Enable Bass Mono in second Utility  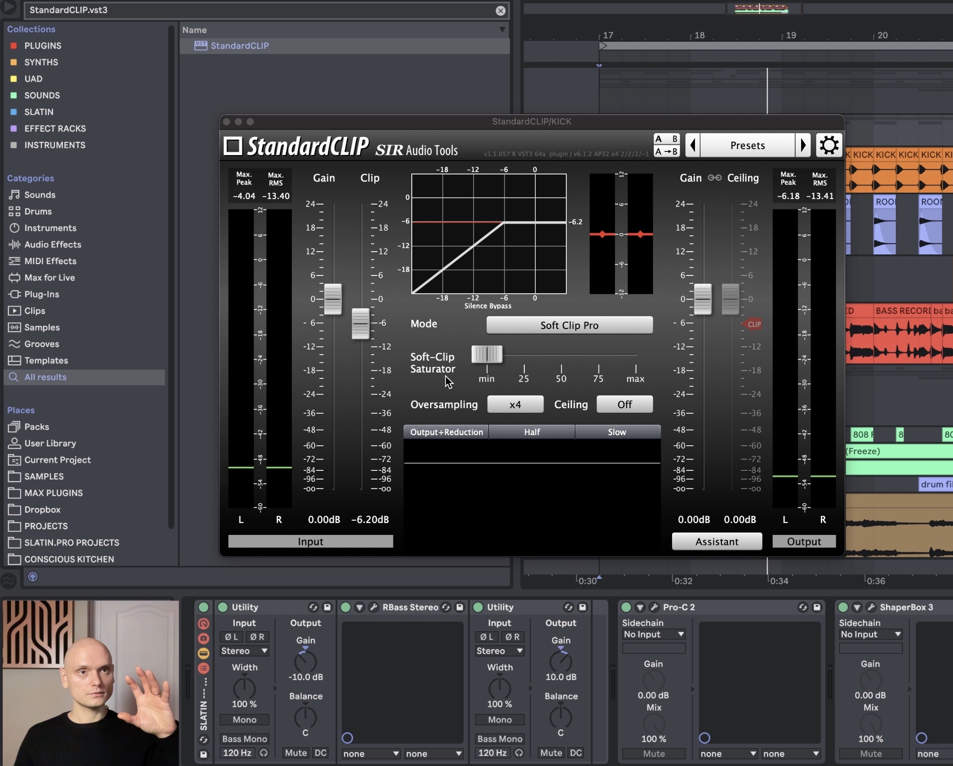pos(500,739)
